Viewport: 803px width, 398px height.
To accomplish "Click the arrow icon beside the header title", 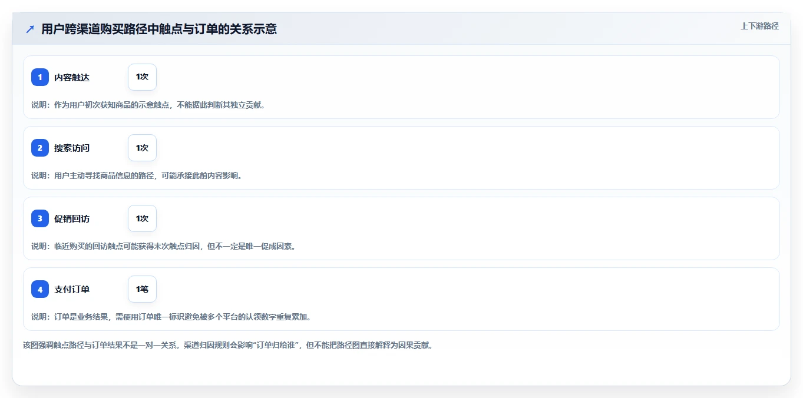I will 30,29.
